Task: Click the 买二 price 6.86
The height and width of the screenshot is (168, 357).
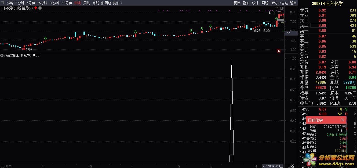Action: coord(322,41)
